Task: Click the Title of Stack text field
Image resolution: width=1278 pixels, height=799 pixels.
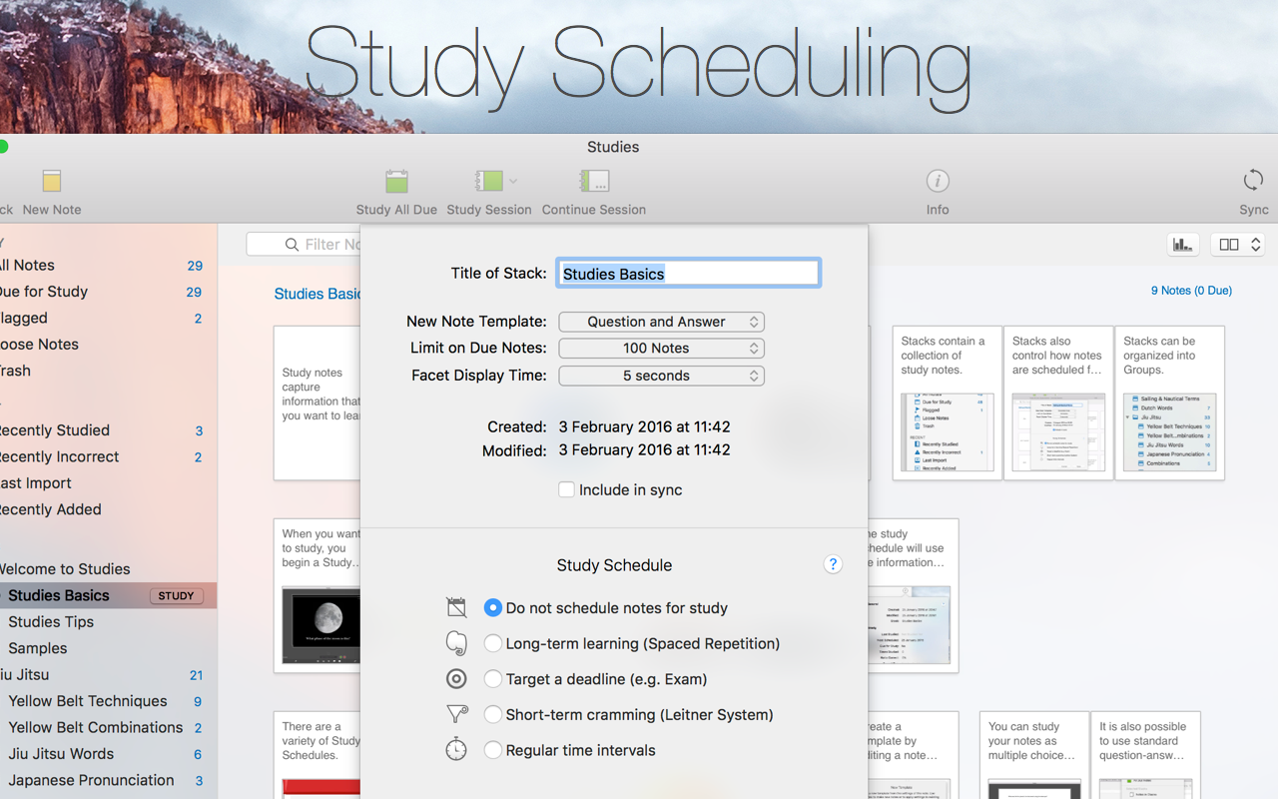Action: tap(688, 272)
